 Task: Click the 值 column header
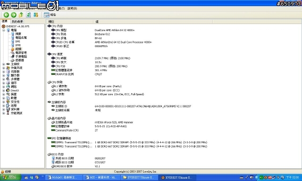click(x=153, y=22)
